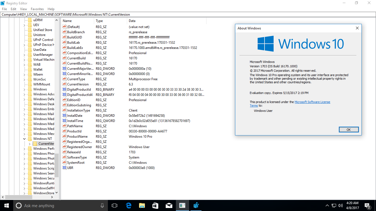Open the Action Center notification icon
Viewport: 376px width, 211px height.
pos(367,206)
